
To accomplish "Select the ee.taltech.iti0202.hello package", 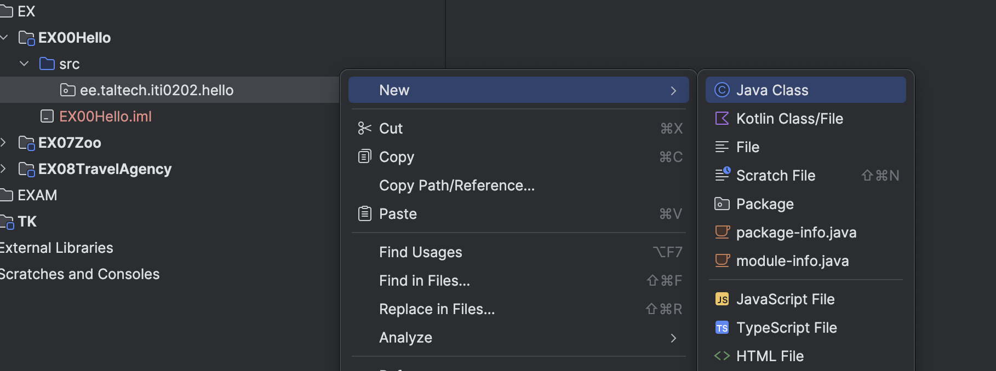I will point(156,90).
